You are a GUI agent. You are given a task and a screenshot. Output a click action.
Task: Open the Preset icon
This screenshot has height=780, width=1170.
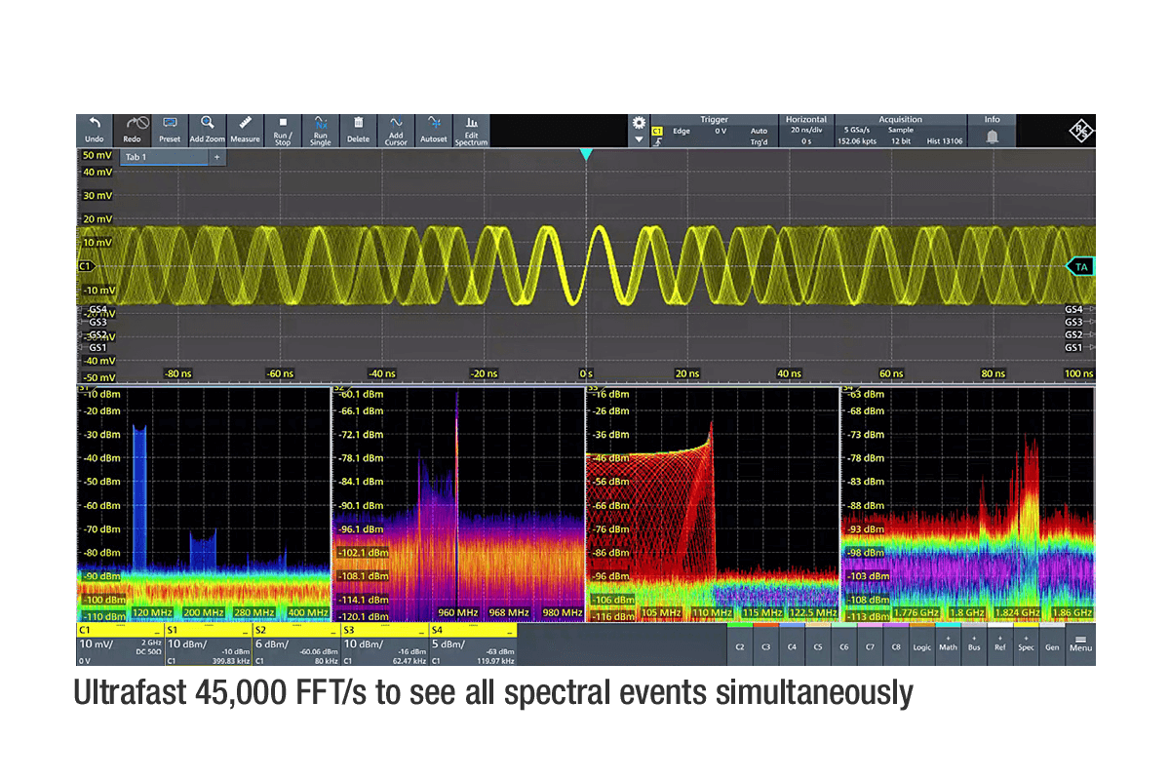pos(170,123)
